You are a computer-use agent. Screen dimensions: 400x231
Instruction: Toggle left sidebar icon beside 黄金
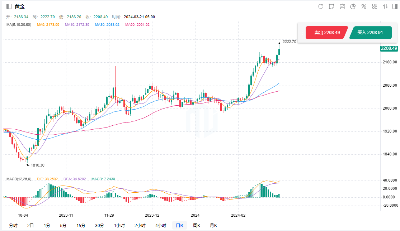9,6
